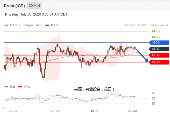Click the 9MA legend label
The width and height of the screenshot is (170, 116).
pyautogui.click(x=27, y=87)
